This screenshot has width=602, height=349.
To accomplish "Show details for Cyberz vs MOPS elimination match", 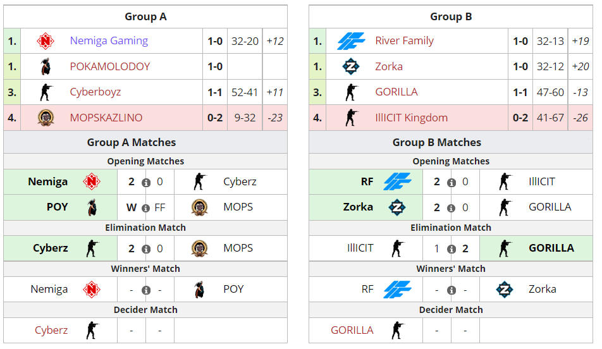I will 146,248.
